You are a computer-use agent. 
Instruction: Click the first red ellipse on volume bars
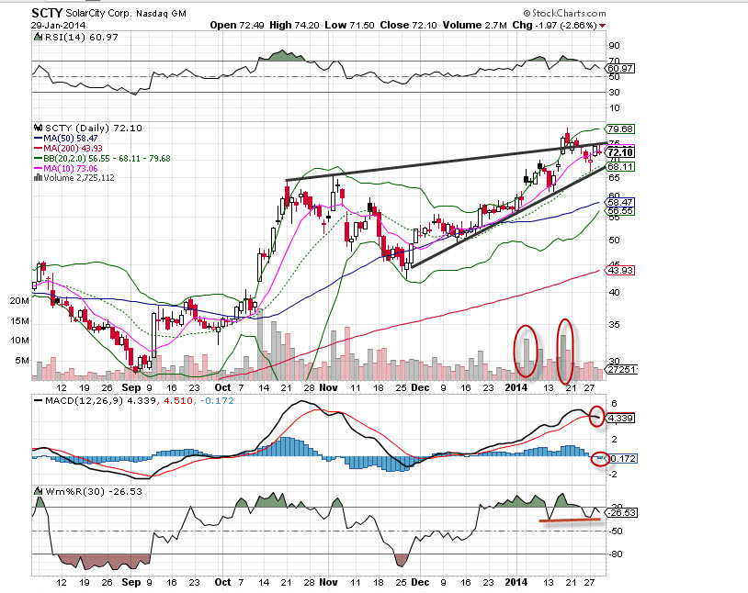point(525,352)
